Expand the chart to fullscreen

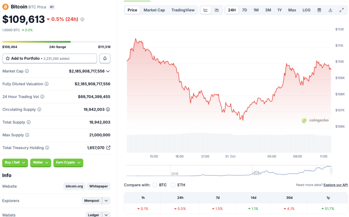pos(342,10)
